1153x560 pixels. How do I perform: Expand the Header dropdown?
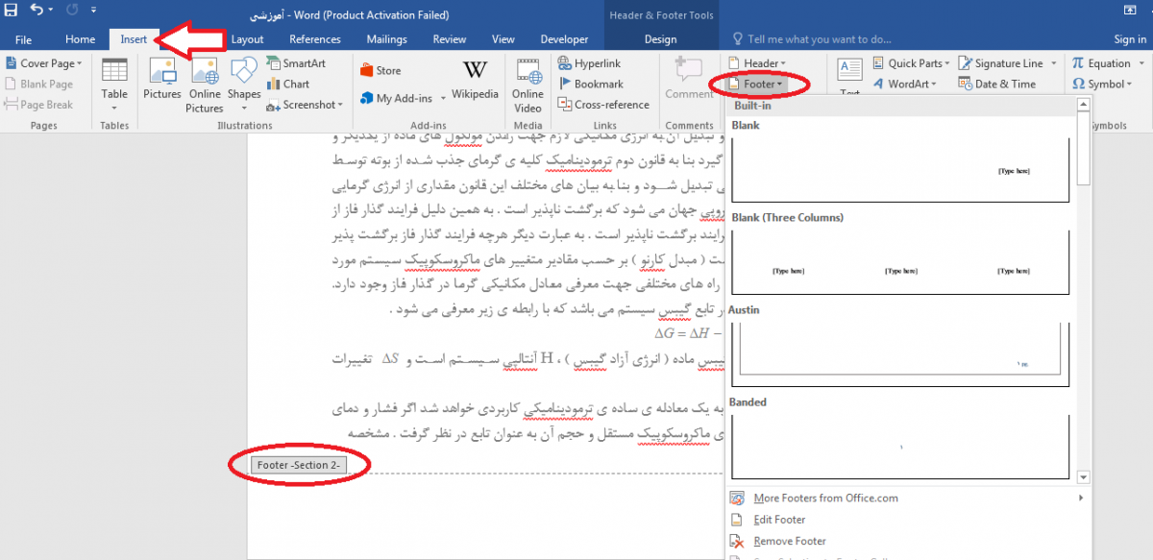click(760, 63)
